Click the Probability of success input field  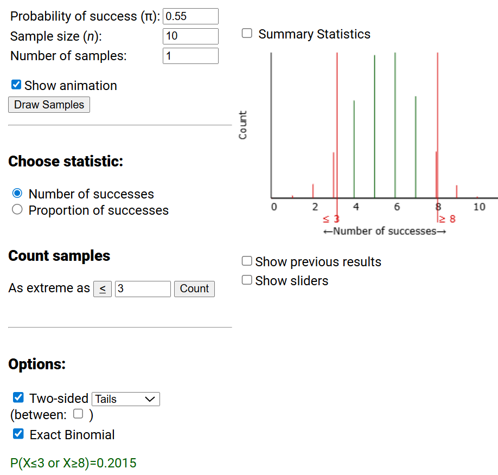pyautogui.click(x=190, y=16)
